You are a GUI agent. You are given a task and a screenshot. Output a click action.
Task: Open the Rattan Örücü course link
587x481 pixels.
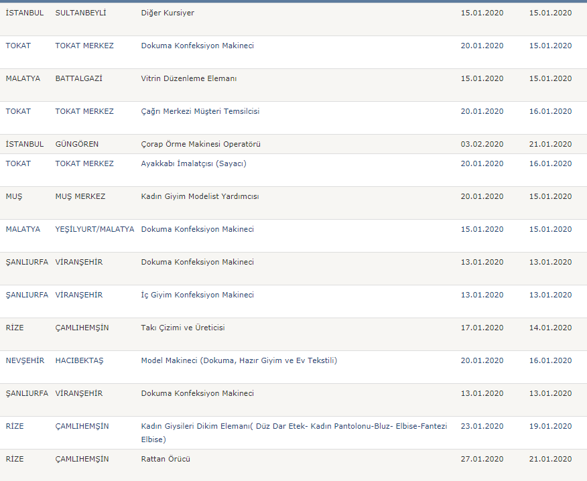pyautogui.click(x=166, y=459)
